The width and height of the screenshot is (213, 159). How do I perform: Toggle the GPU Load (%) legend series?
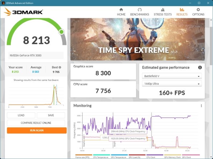[x=137, y=156]
